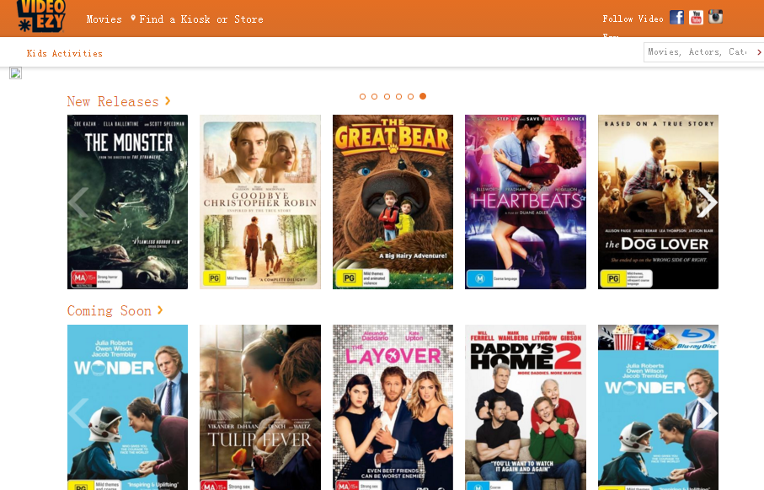The image size is (764, 490).
Task: Select the fourth carousel page dot
Action: (398, 97)
